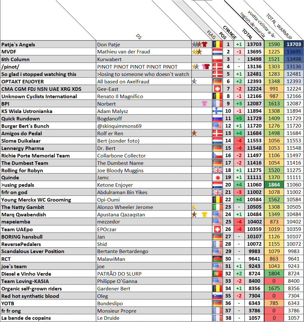Select the mapeiamba team cell

[48, 222]
